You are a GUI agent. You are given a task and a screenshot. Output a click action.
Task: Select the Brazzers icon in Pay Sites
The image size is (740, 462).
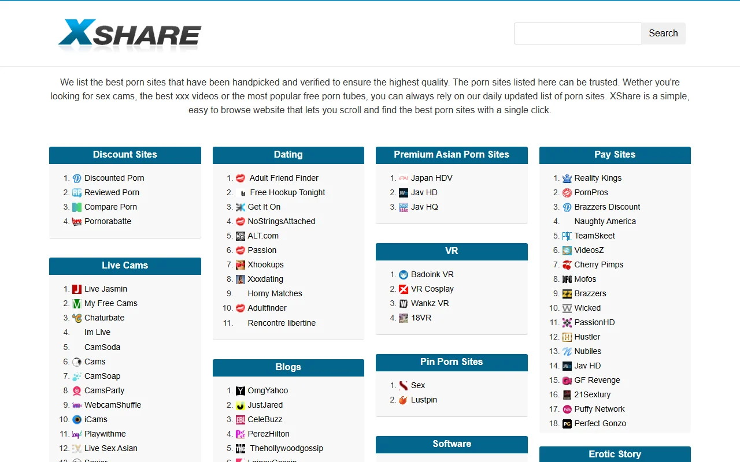(x=567, y=293)
